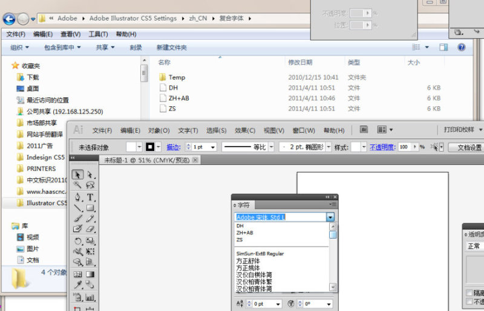
Task: Open Illustrator's 文件(F) menu
Action: pyautogui.click(x=102, y=130)
